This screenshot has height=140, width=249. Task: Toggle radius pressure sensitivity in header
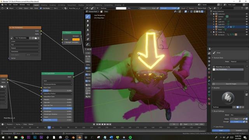point(158,8)
